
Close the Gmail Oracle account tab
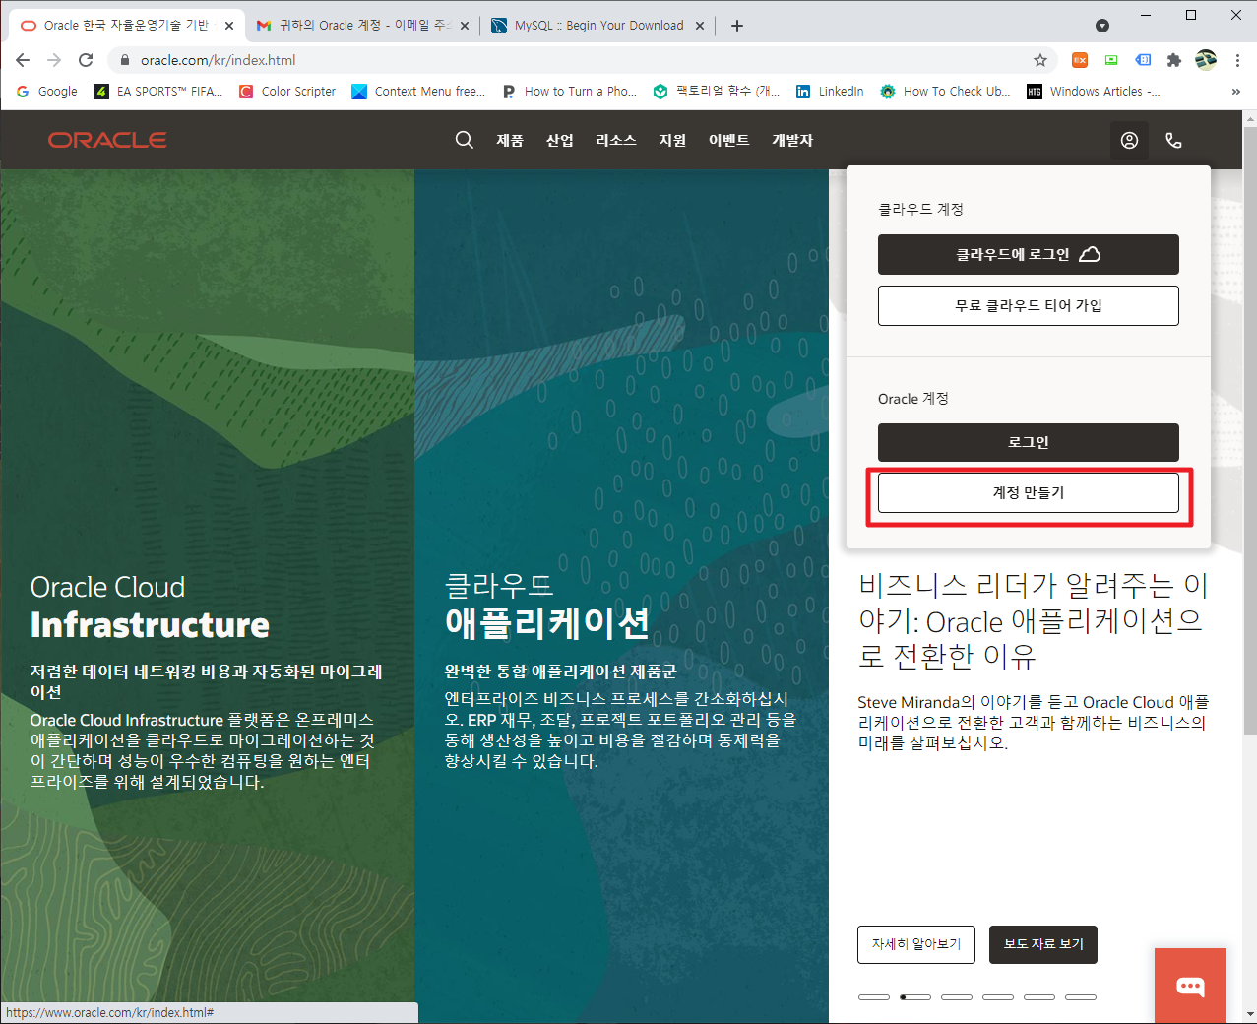[465, 26]
